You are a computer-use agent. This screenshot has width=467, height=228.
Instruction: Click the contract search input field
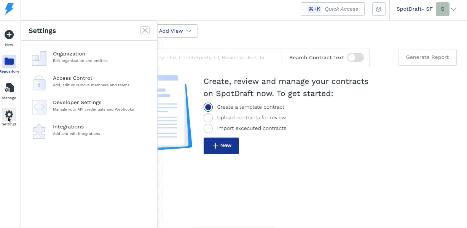coord(220,57)
